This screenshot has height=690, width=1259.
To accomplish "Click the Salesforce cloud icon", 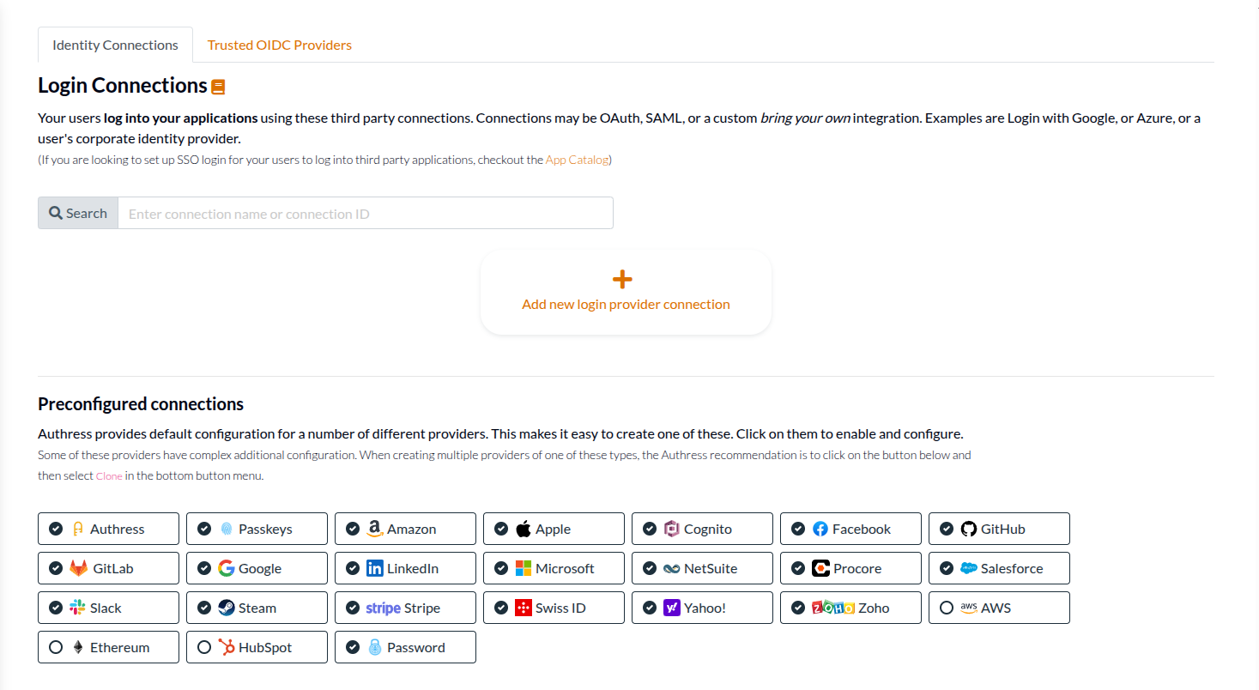I will (x=971, y=568).
